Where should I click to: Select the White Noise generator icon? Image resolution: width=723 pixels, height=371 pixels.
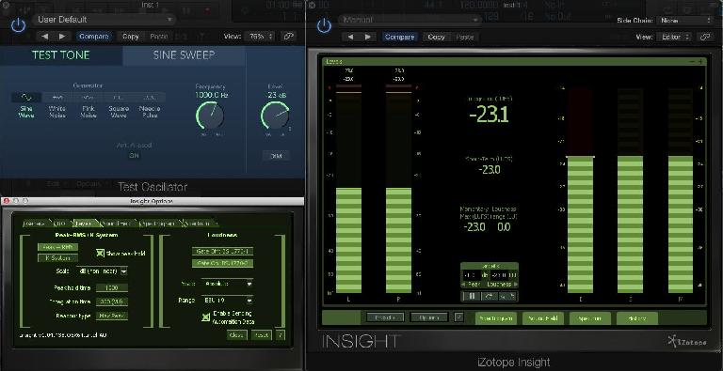tap(57, 98)
